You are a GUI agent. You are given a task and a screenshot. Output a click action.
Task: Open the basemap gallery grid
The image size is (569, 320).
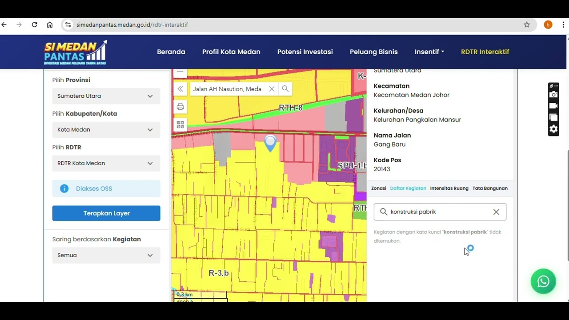180,125
